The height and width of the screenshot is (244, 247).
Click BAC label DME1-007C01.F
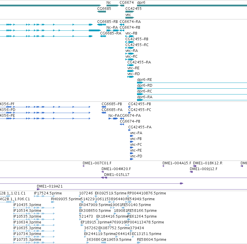(97, 163)
